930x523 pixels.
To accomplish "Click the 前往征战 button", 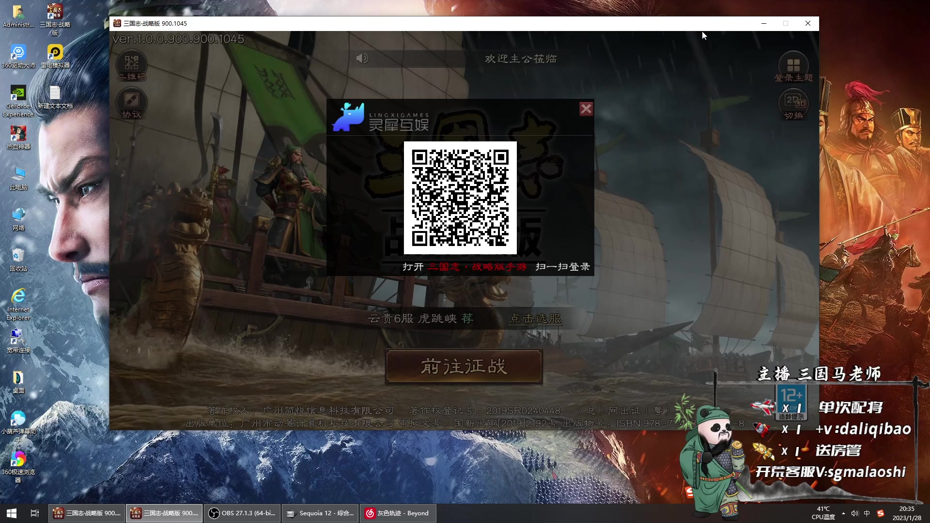I will (464, 367).
